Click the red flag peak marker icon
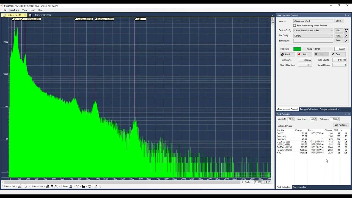 click(96, 186)
